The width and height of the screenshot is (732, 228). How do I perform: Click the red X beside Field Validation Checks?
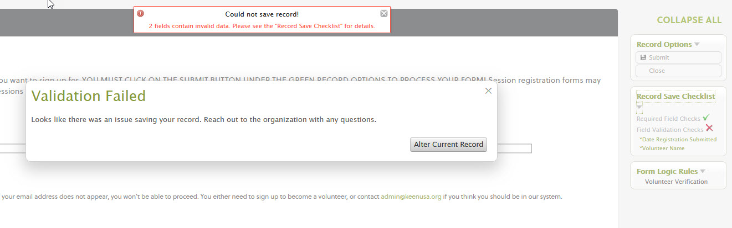tap(709, 129)
